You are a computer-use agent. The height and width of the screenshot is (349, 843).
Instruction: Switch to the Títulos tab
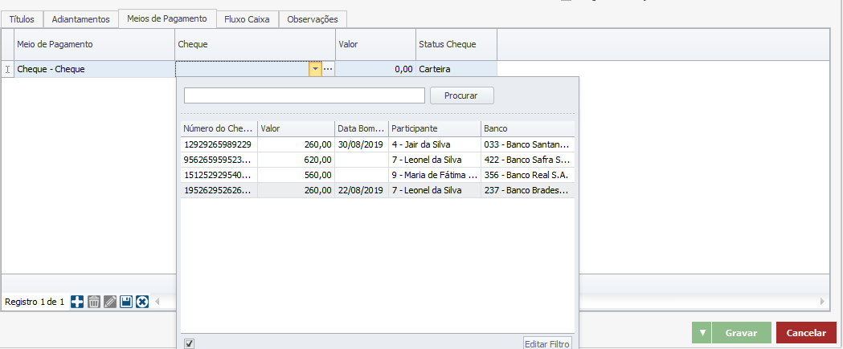tap(22, 18)
